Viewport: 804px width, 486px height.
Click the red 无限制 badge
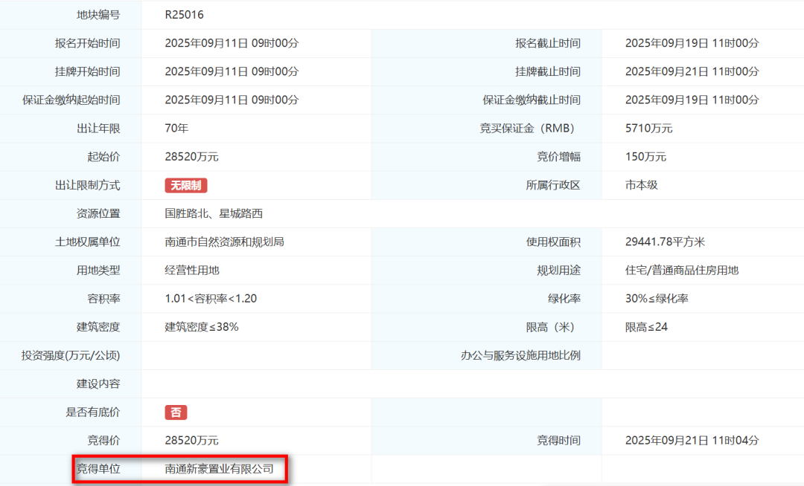point(185,185)
